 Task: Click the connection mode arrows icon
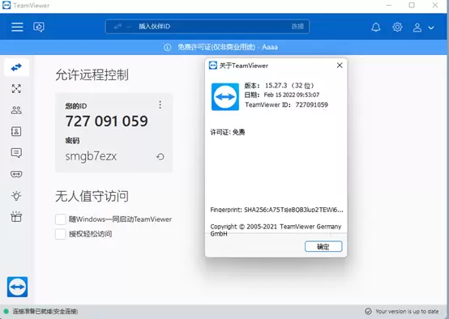[x=118, y=27]
